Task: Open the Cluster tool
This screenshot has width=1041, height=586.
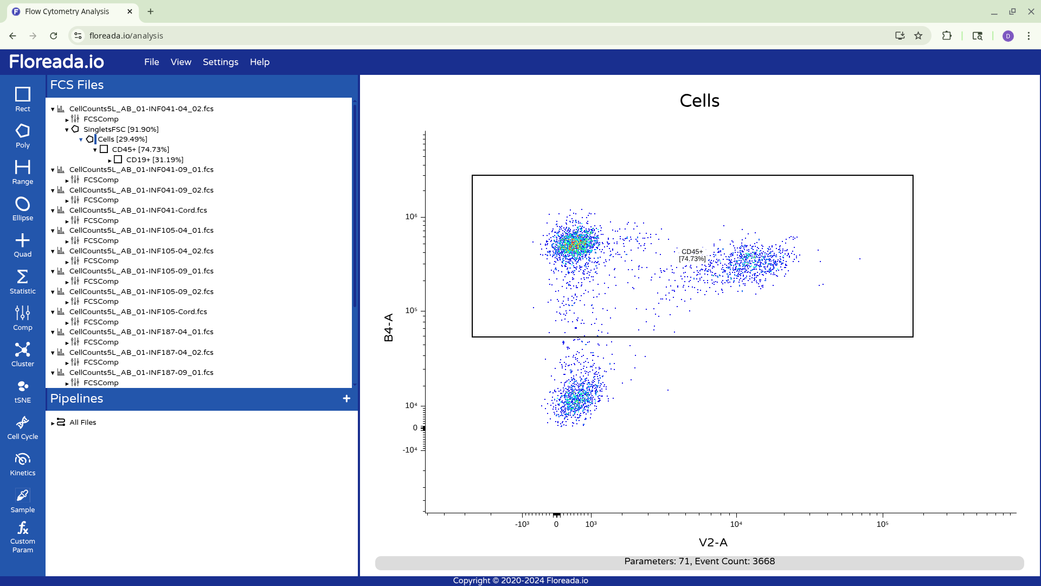Action: [x=22, y=354]
